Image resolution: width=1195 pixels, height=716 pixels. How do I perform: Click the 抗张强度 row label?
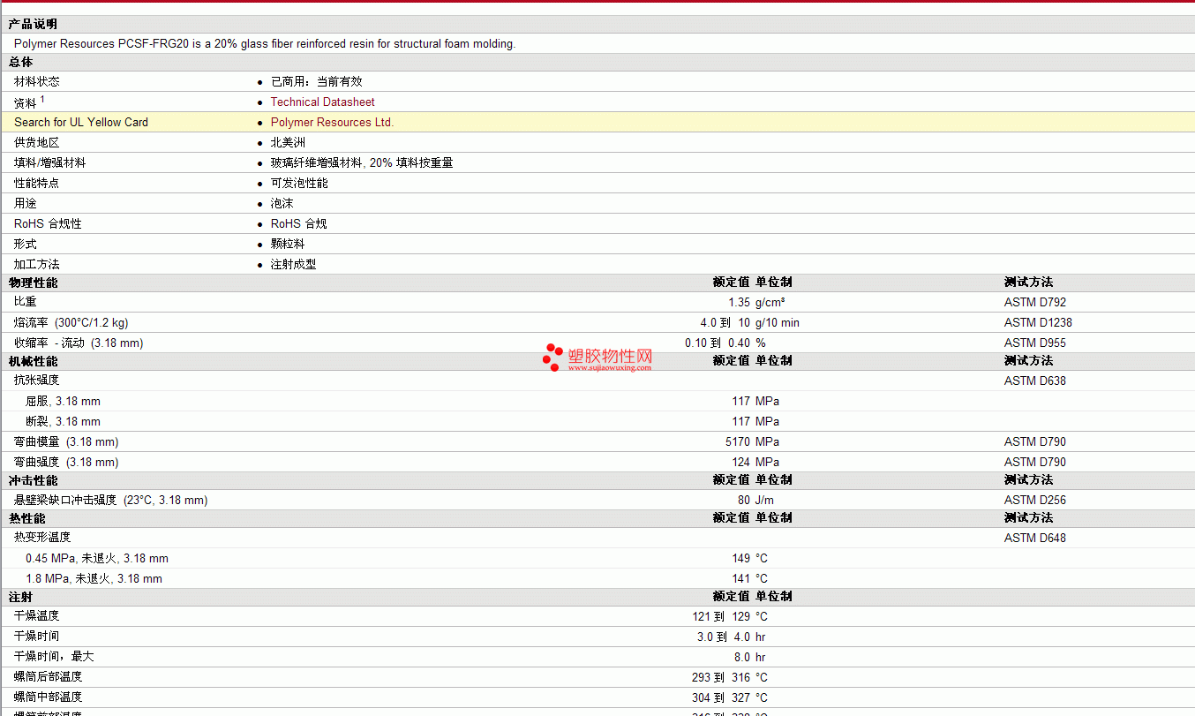pyautogui.click(x=37, y=381)
